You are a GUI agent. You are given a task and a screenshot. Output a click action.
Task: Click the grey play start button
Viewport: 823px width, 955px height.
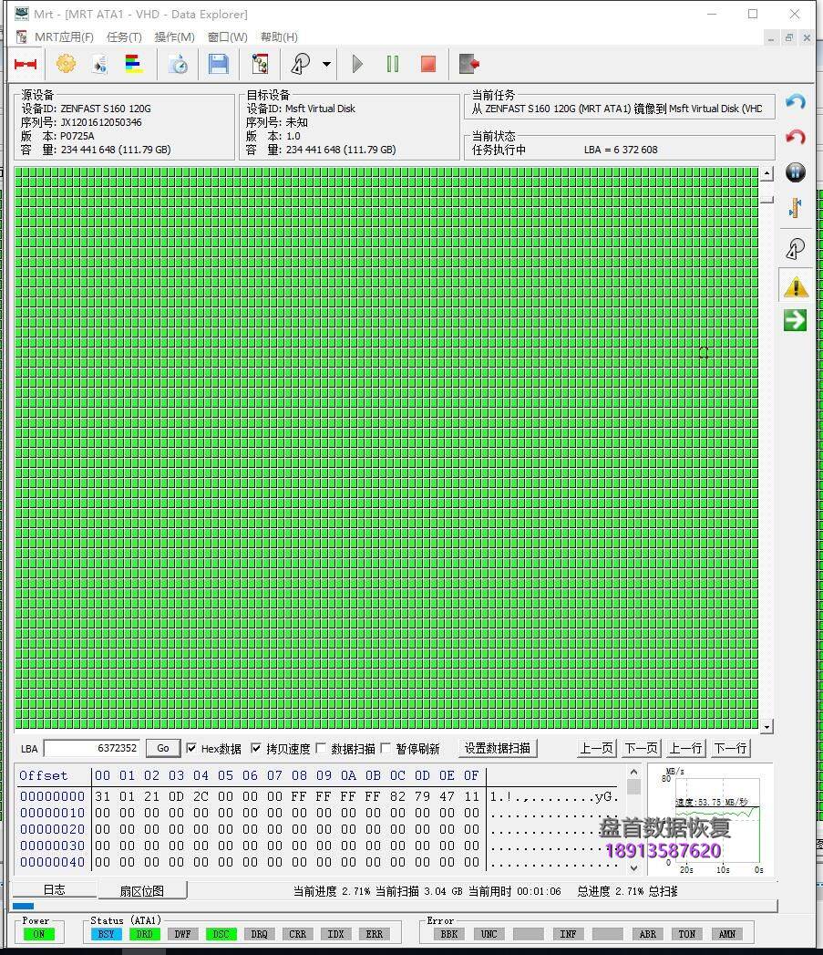357,64
